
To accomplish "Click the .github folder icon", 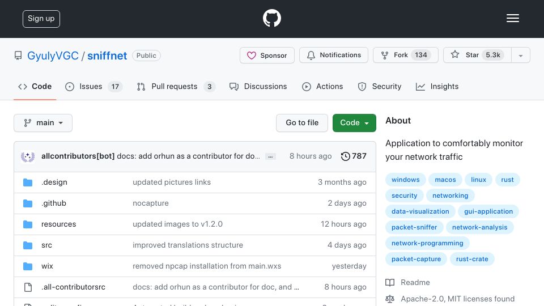I will click(x=28, y=203).
